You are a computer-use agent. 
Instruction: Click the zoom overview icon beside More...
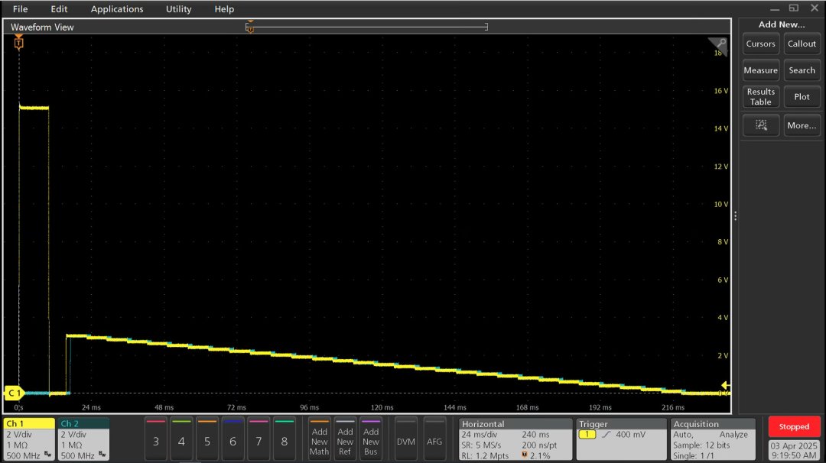point(760,125)
